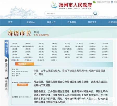Click the mobile phone icon at top

[112, 2]
